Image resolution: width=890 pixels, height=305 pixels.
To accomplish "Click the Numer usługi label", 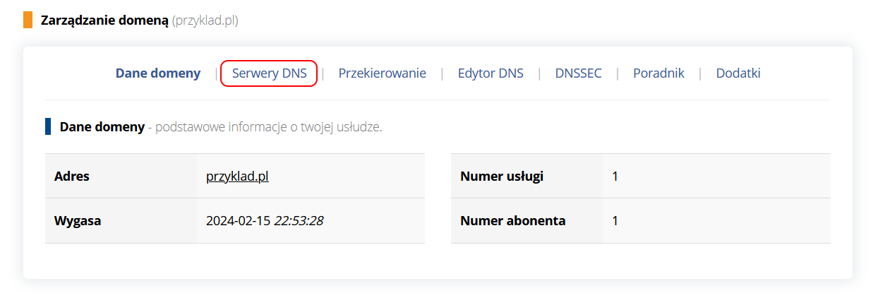I will tap(502, 176).
